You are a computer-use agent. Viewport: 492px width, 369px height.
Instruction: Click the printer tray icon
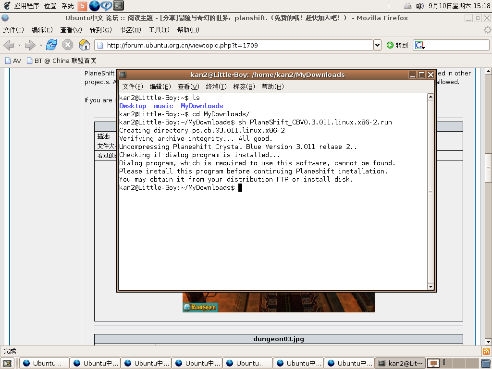tap(407, 6)
